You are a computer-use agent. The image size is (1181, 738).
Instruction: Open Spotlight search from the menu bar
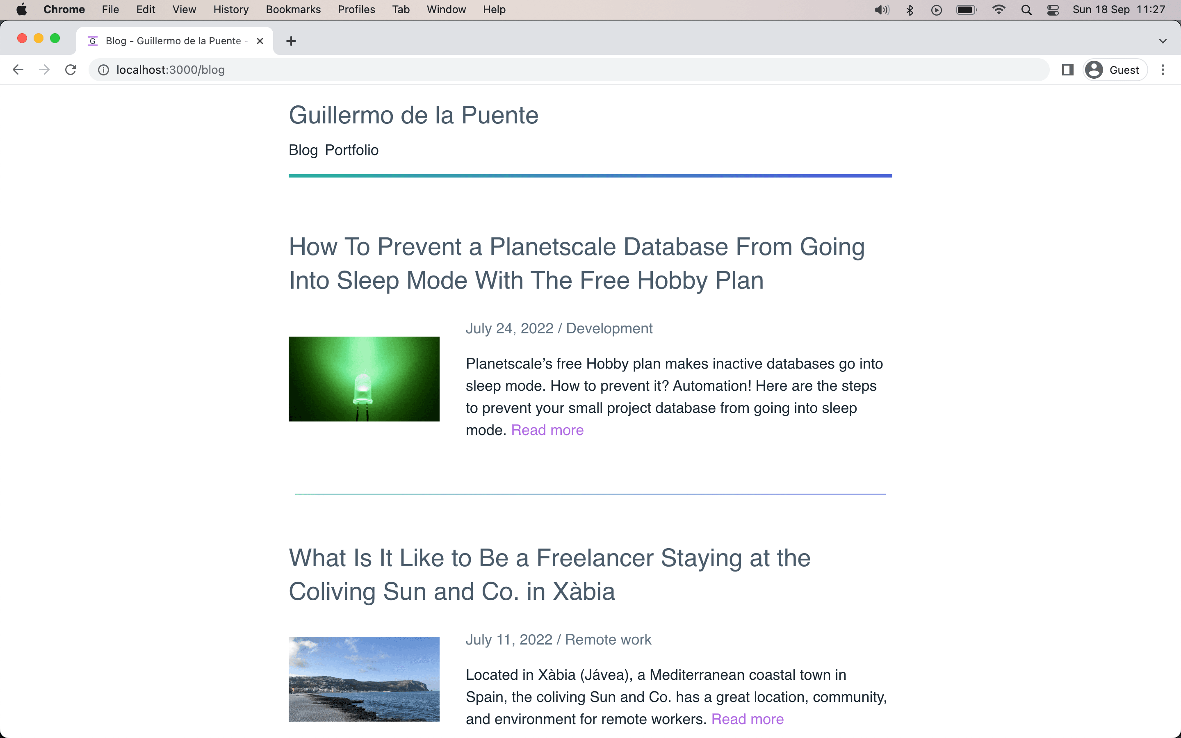pos(1026,9)
